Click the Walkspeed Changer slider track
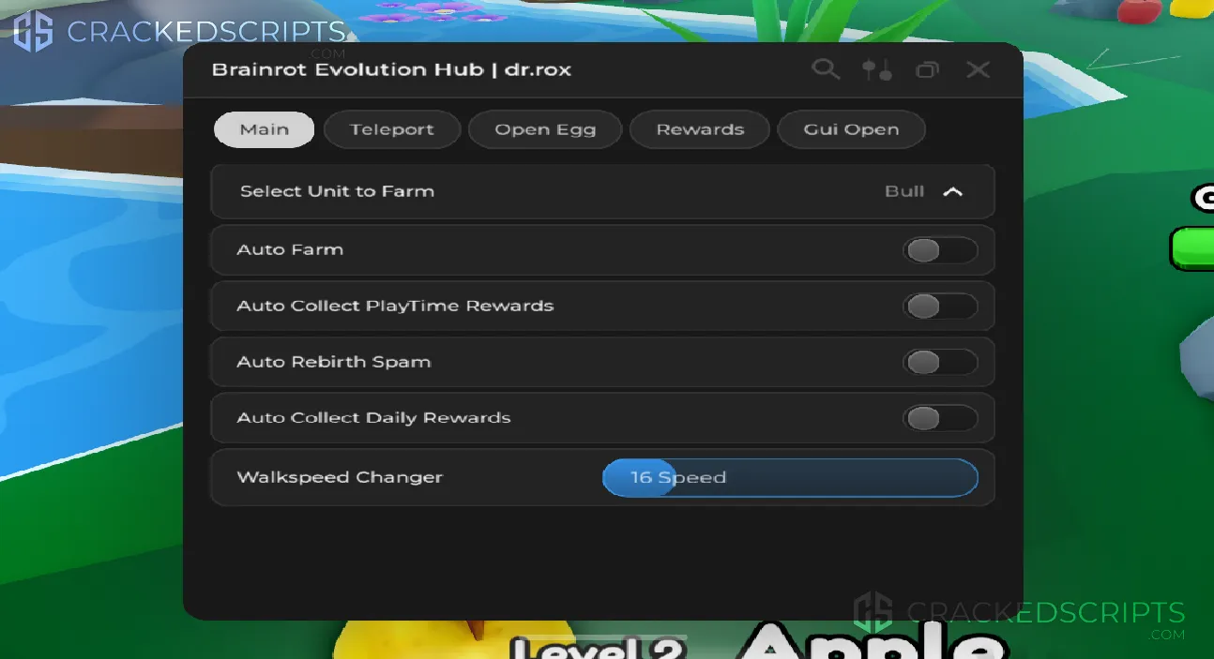Screen dimensions: 1214x659 click(x=790, y=477)
